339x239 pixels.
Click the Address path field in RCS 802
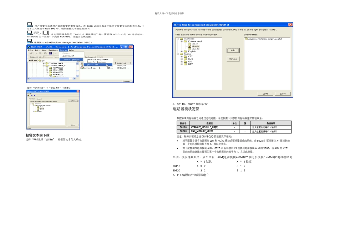(x=49, y=60)
